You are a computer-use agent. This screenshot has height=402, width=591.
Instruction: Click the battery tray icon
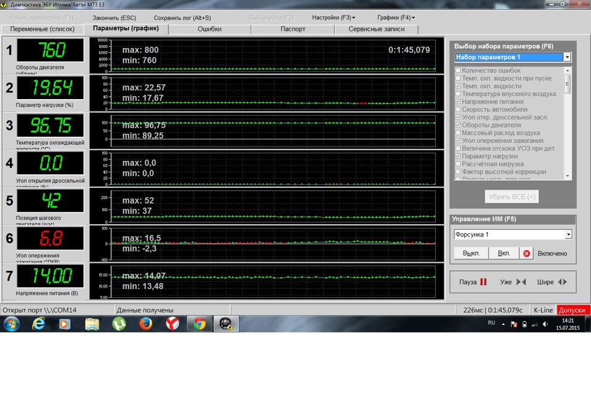pyautogui.click(x=525, y=324)
